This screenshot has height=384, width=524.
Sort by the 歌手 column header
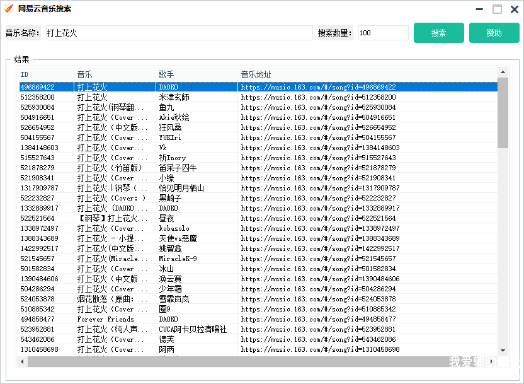pyautogui.click(x=197, y=74)
